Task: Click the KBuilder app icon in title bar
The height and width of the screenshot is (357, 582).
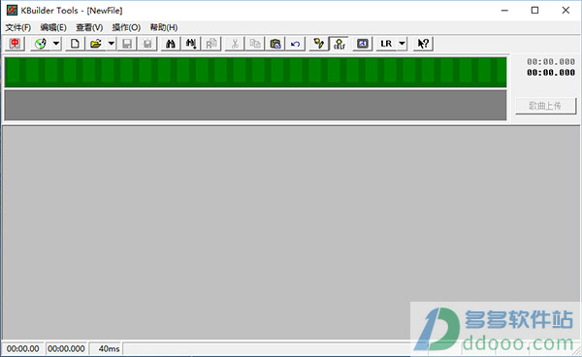Action: [12, 11]
